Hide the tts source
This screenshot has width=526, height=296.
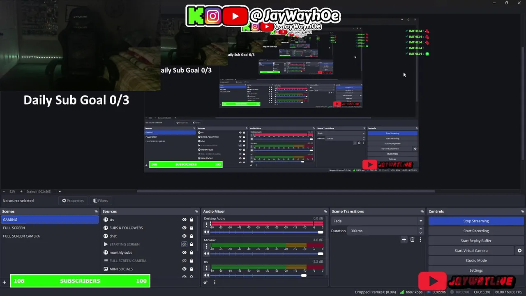184,220
